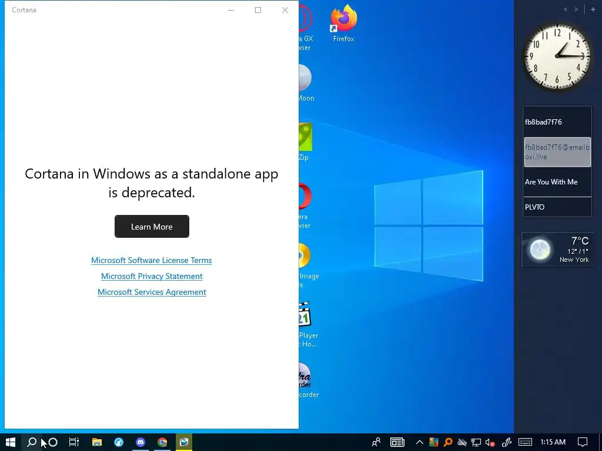This screenshot has width=602, height=451.
Task: Open the New York weather gadget
Action: pyautogui.click(x=557, y=249)
